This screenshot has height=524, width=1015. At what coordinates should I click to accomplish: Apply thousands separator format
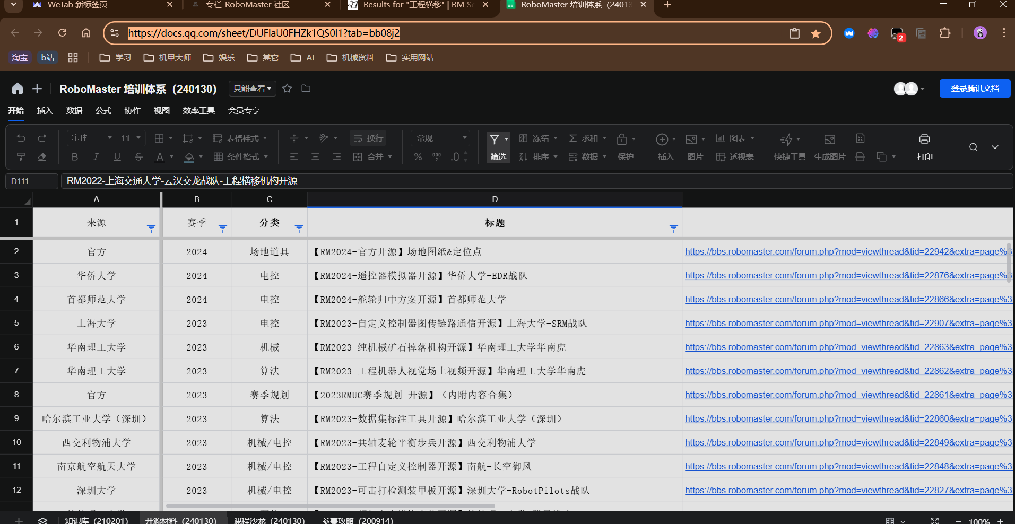(437, 157)
